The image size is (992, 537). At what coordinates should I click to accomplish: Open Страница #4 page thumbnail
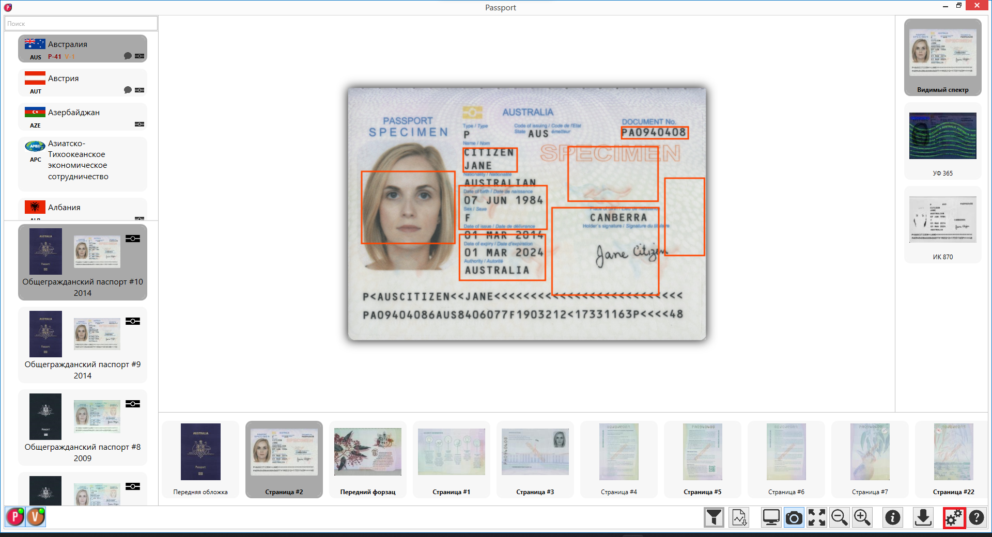coord(619,460)
